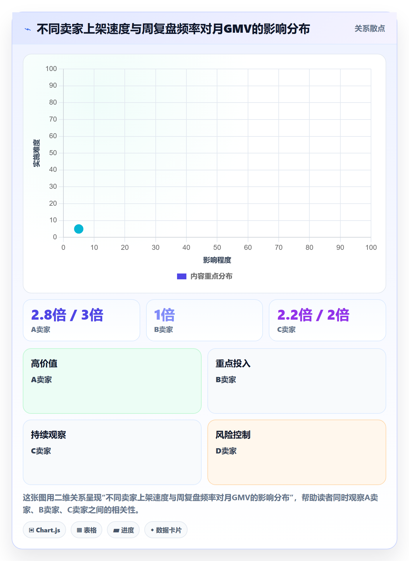
Task: Click the lightning bolt icon beside the title
Action: (28, 29)
